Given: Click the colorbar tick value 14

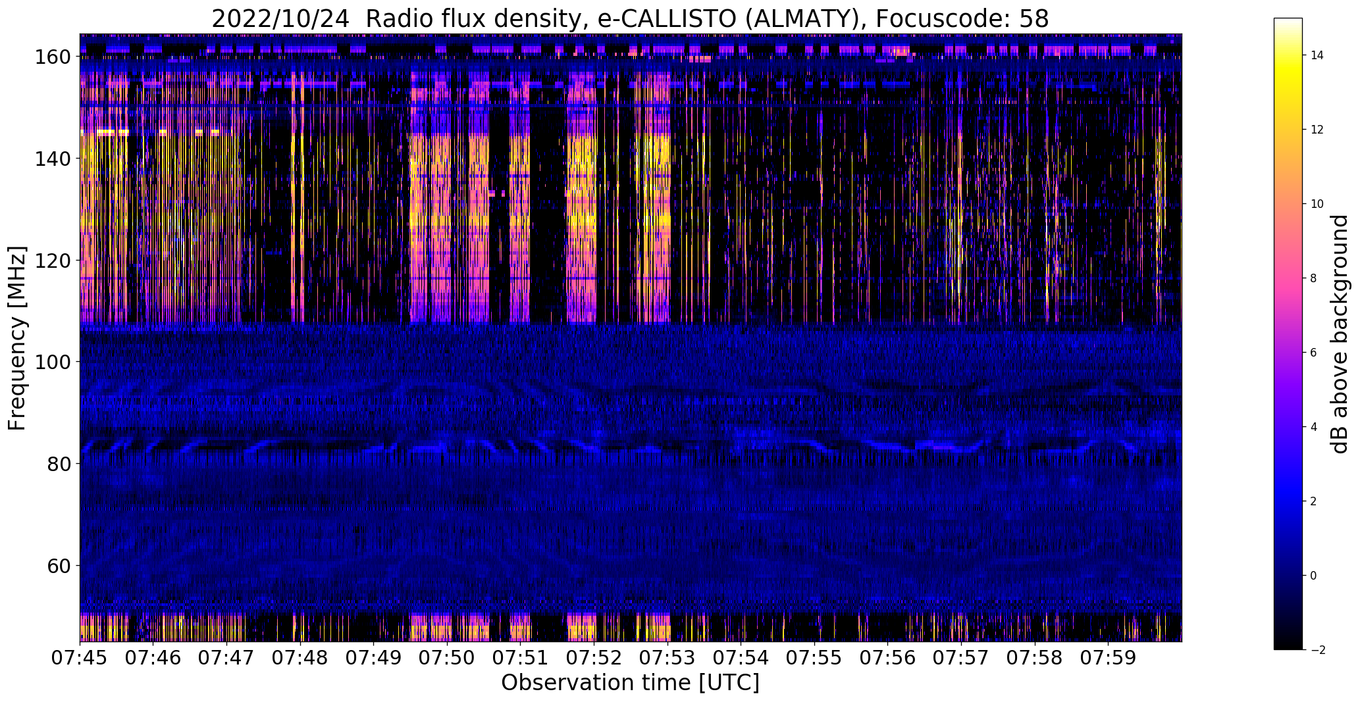Looking at the screenshot, I should [x=1317, y=55].
